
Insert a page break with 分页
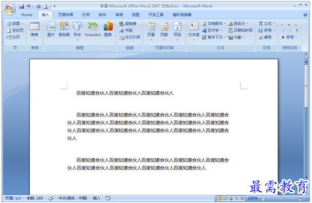(x=13, y=37)
